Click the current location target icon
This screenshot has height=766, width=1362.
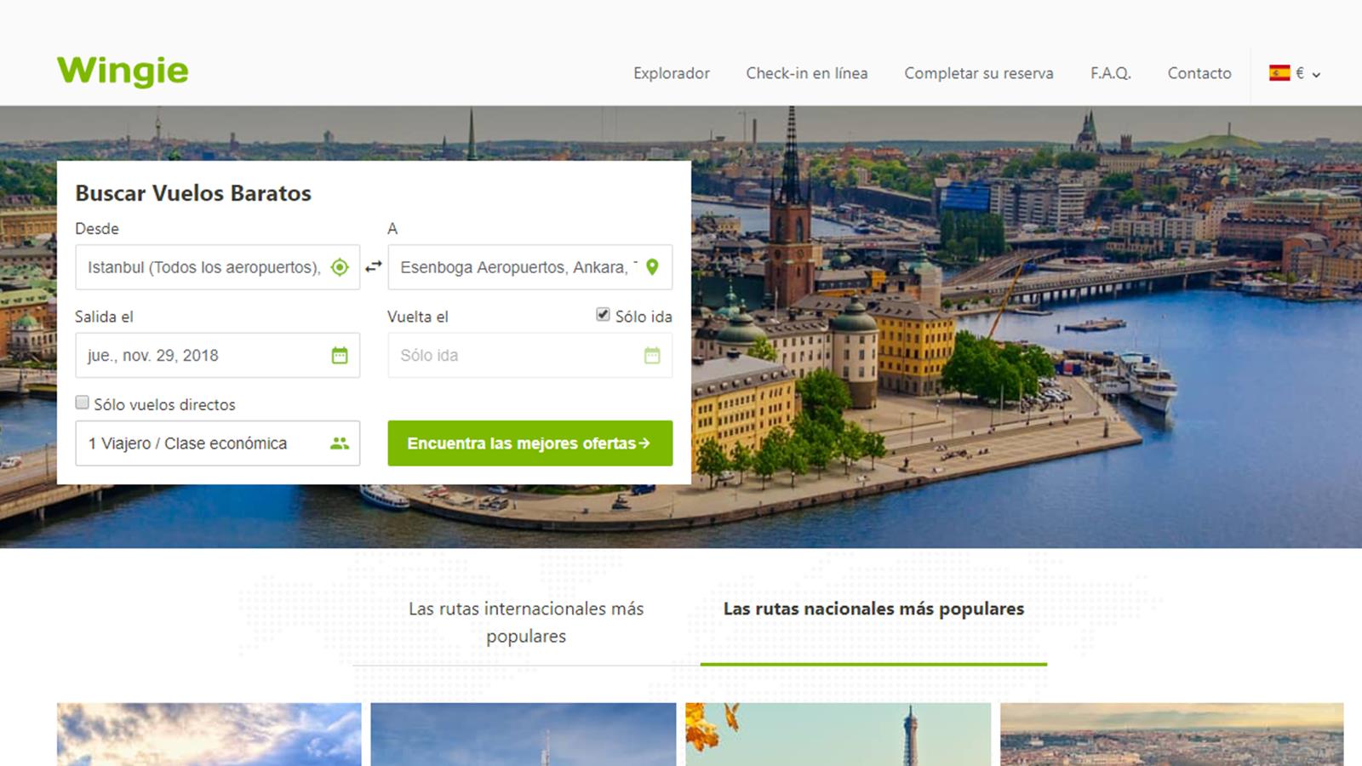pos(340,267)
